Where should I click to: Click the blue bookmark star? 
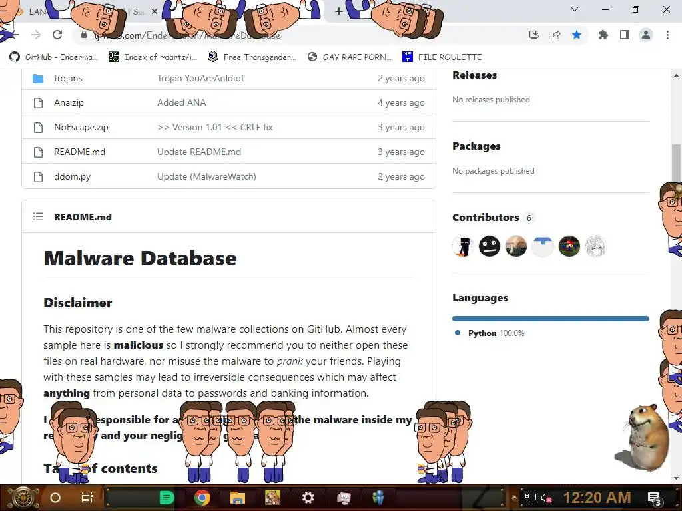pos(577,35)
